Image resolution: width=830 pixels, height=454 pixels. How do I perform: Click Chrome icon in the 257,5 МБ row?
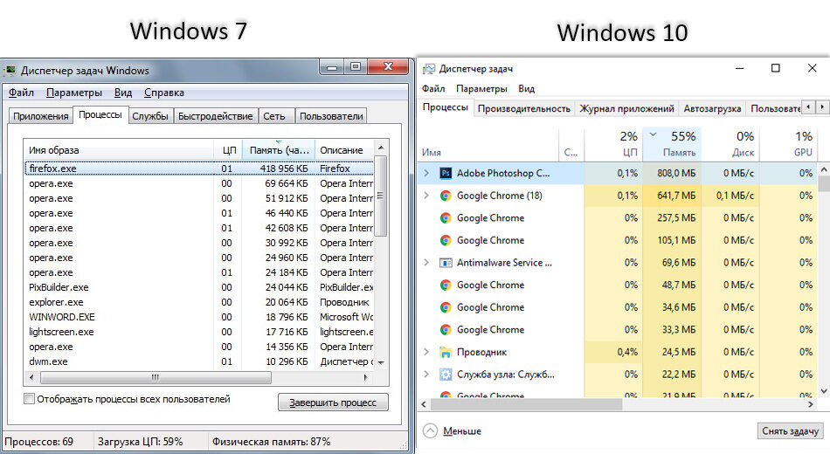[x=446, y=218]
